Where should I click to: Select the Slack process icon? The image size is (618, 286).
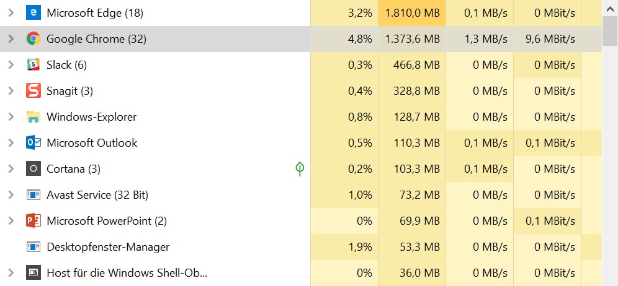(x=34, y=65)
